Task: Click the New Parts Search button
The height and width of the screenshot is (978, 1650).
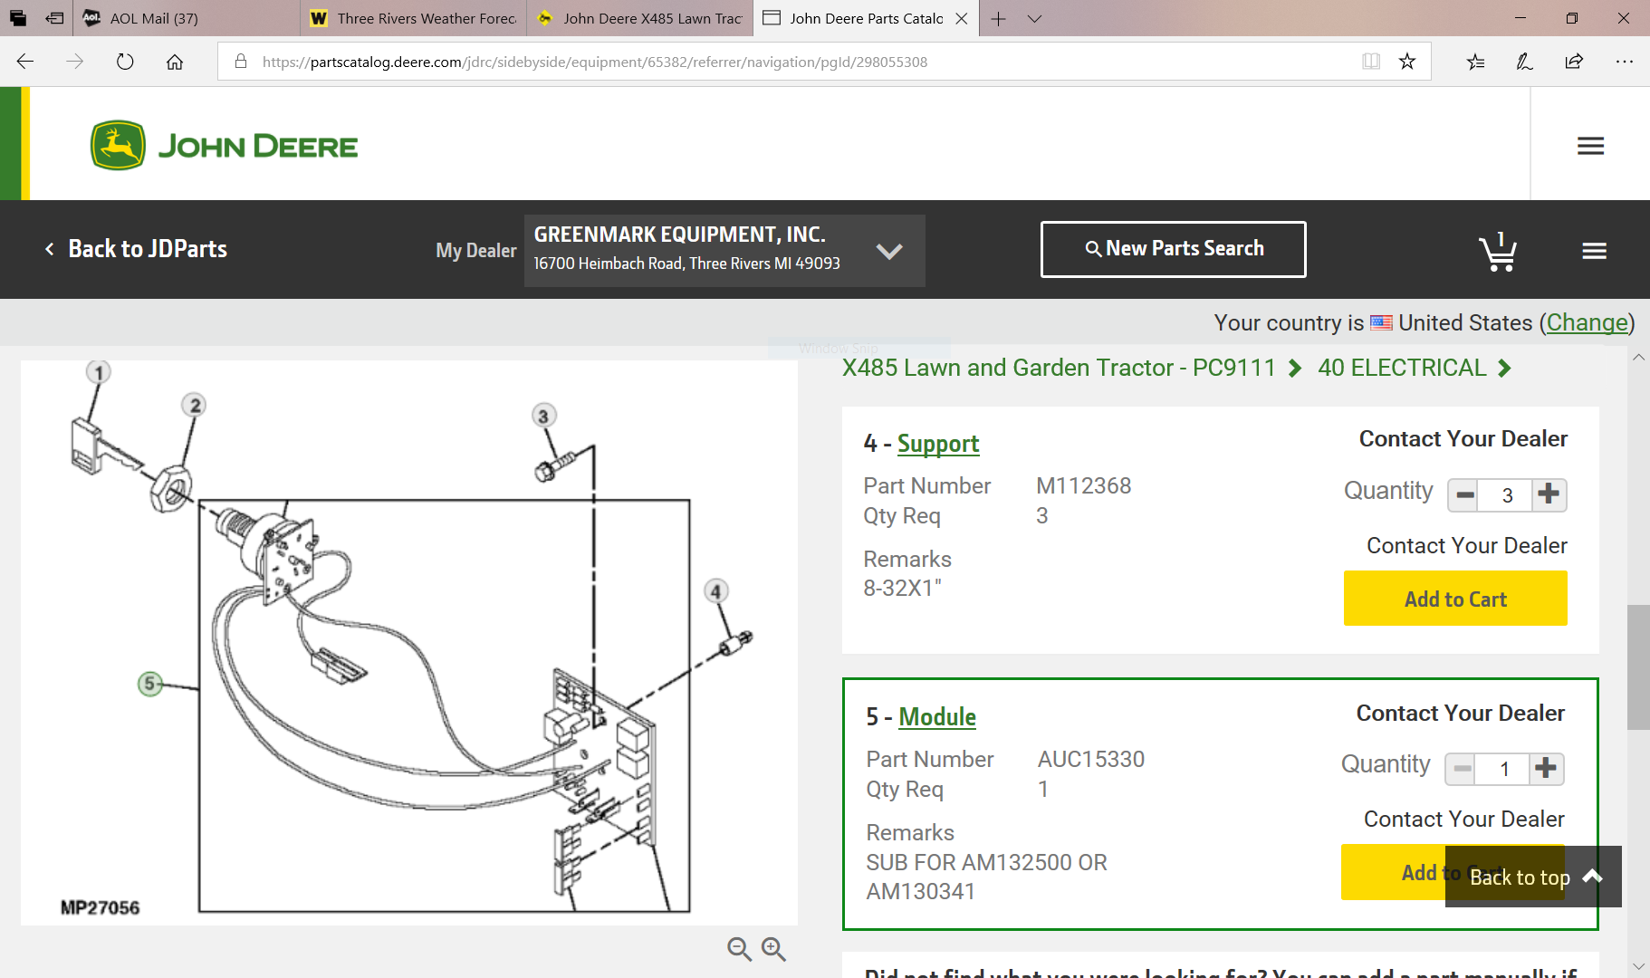Action: [x=1173, y=249]
